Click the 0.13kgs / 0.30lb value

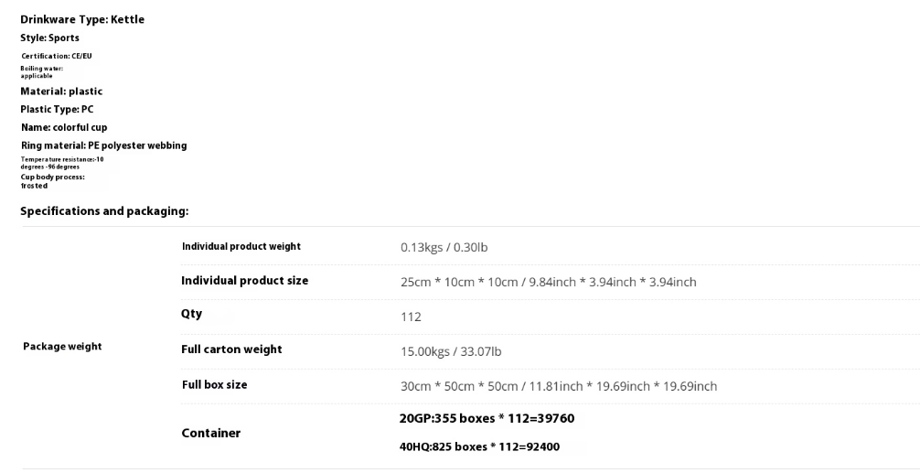[x=444, y=248]
